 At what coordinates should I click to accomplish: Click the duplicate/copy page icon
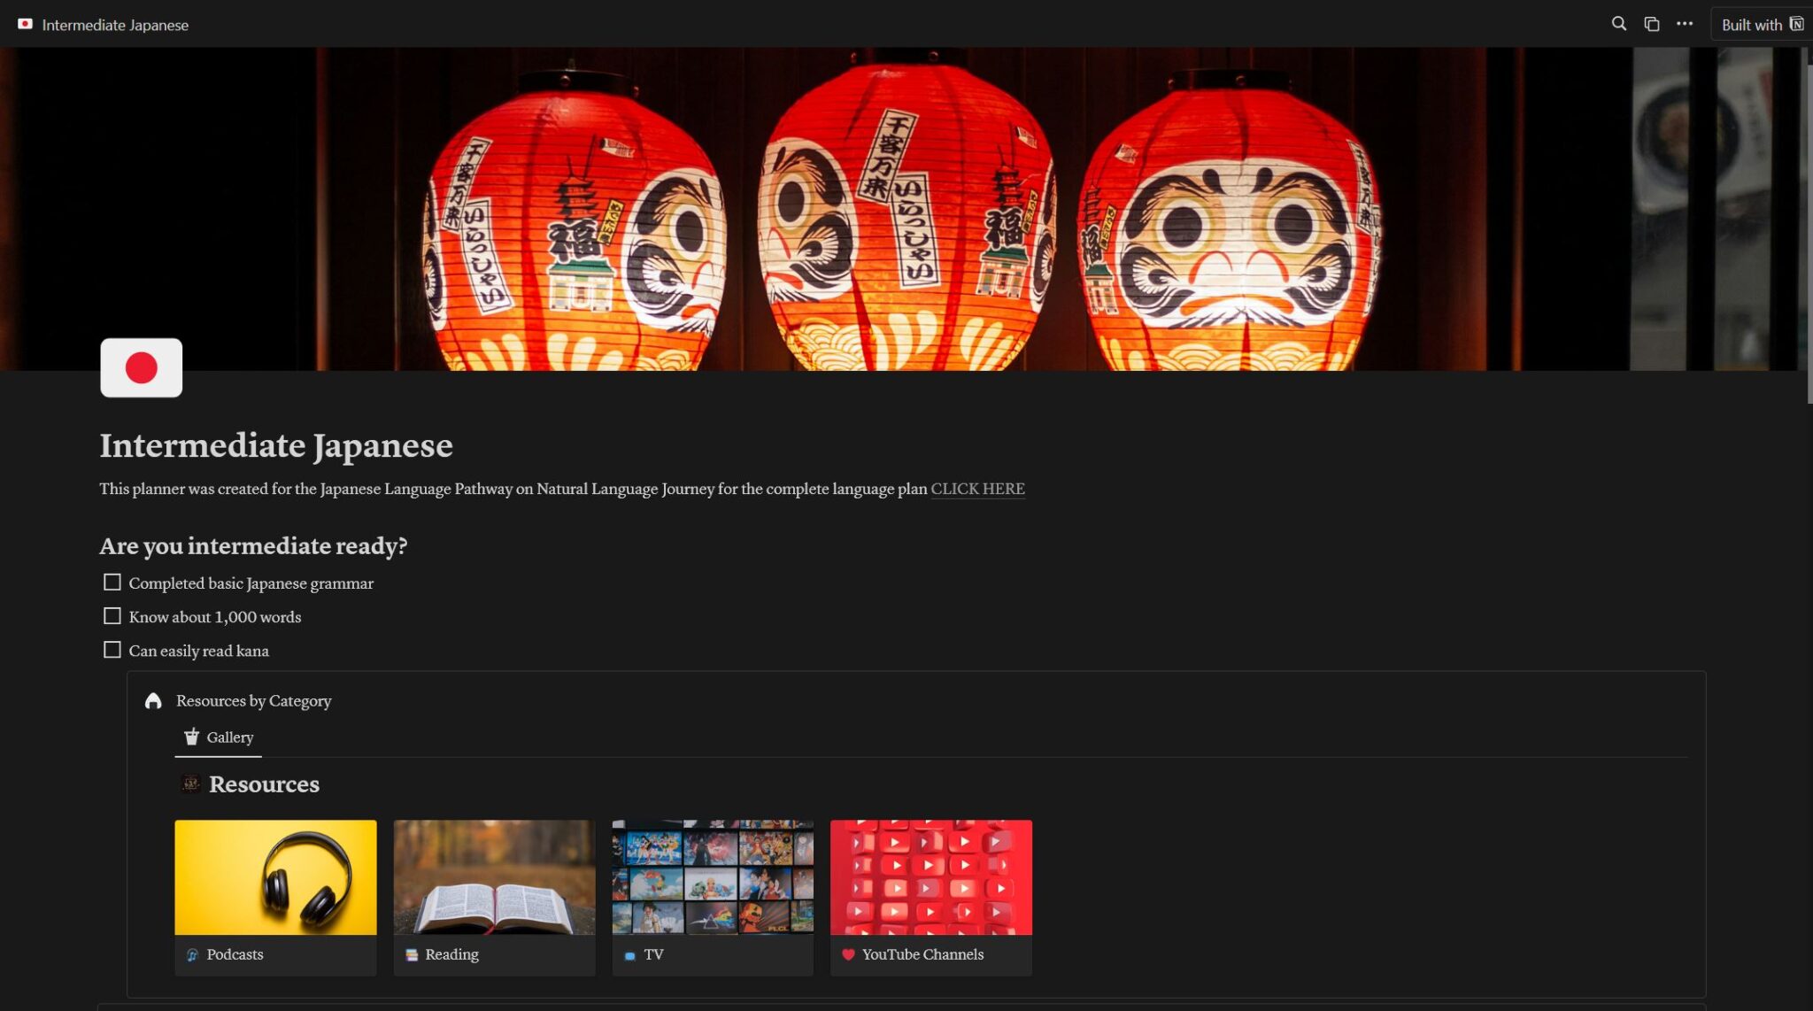point(1651,24)
